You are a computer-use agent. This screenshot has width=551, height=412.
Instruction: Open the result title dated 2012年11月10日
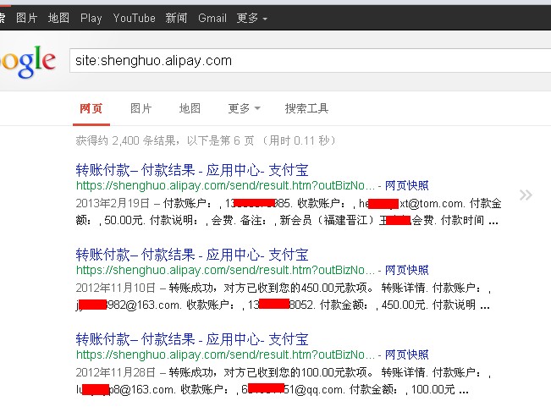(x=192, y=254)
